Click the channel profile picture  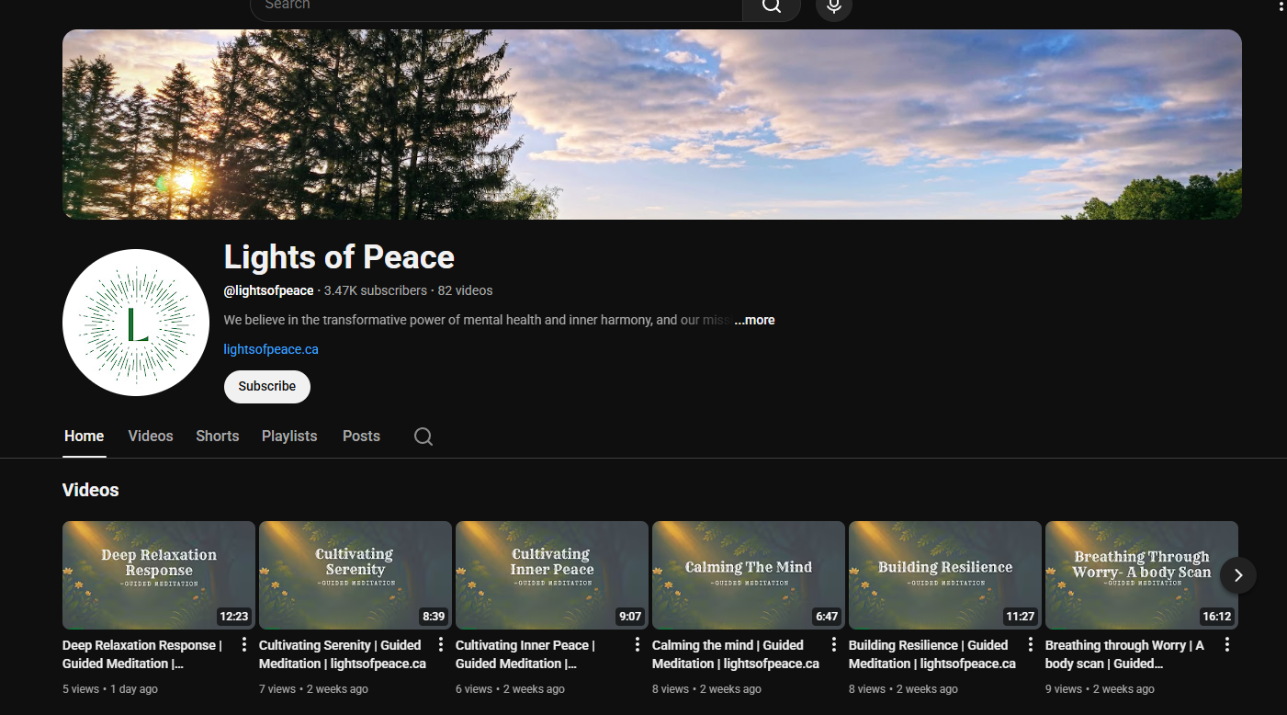tap(135, 323)
